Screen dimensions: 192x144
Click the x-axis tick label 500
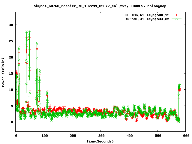coord(158,136)
